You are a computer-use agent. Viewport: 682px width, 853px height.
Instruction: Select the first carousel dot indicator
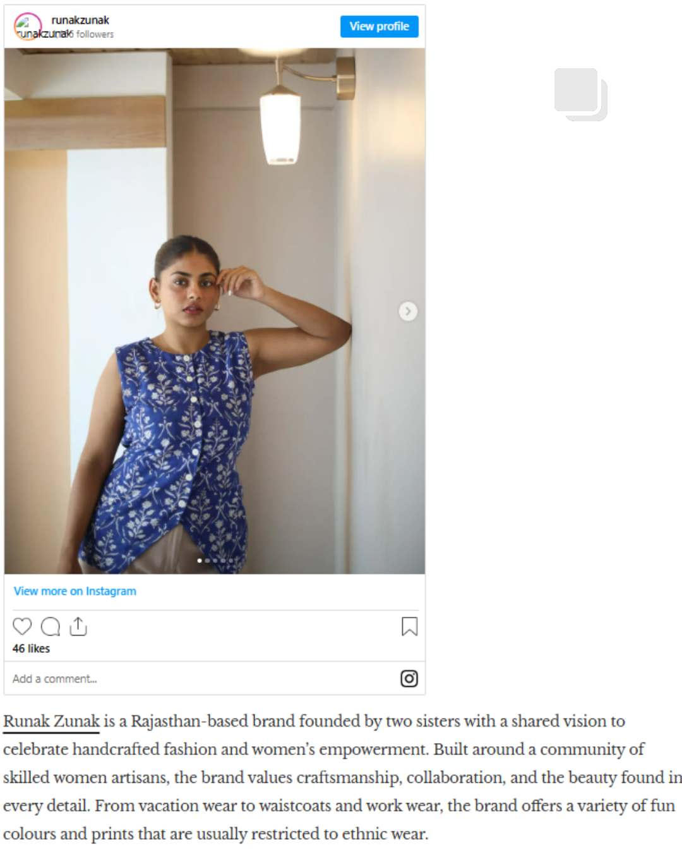pos(200,560)
